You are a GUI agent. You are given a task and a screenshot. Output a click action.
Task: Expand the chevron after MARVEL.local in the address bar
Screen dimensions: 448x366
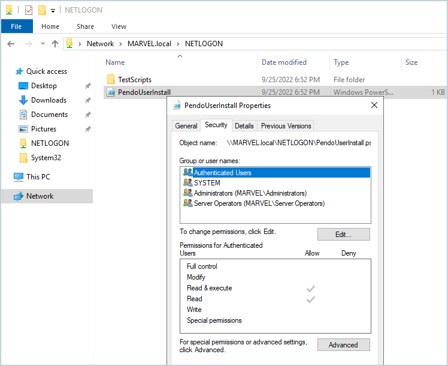tap(178, 44)
